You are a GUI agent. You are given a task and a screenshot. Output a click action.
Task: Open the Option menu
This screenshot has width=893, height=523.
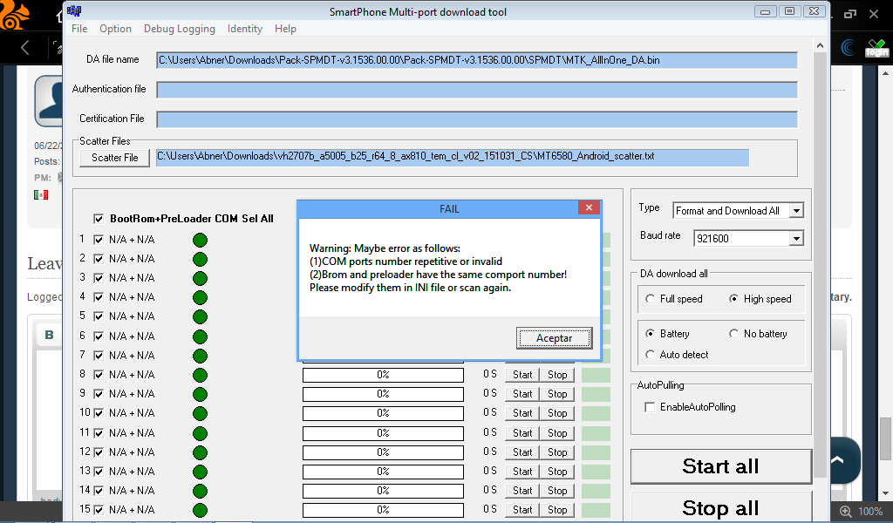coord(115,29)
